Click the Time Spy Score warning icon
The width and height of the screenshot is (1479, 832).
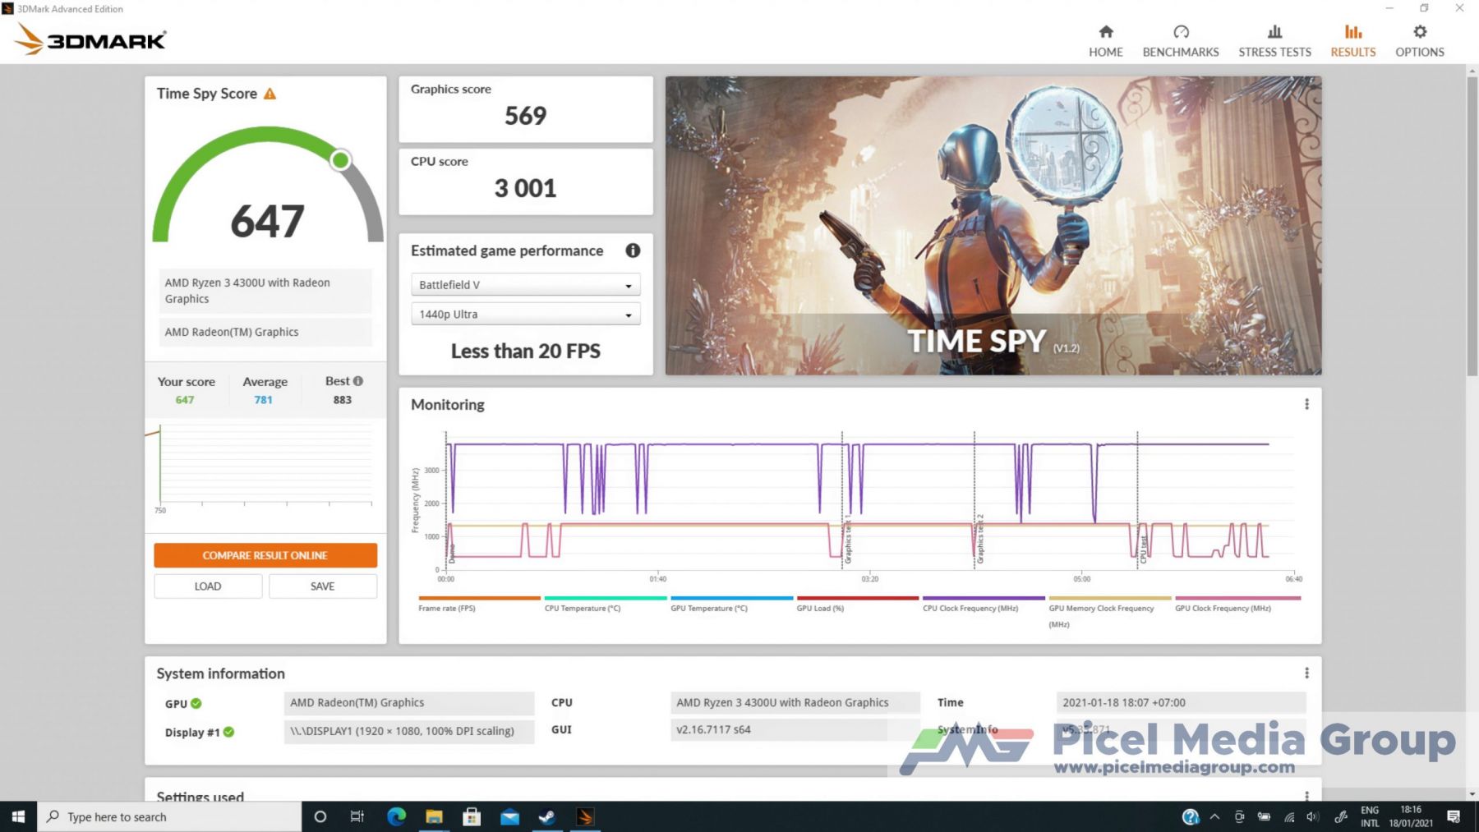(x=270, y=94)
